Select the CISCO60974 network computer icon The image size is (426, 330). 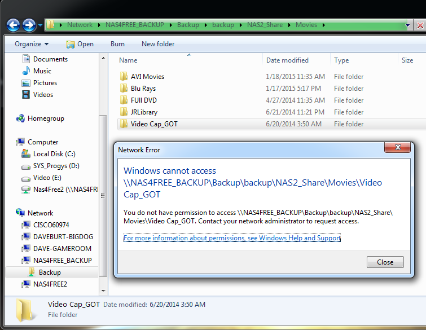(26, 225)
